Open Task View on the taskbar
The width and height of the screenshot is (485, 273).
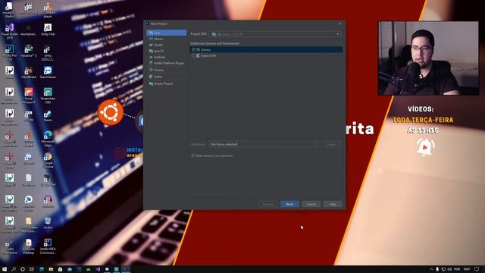pos(32,269)
